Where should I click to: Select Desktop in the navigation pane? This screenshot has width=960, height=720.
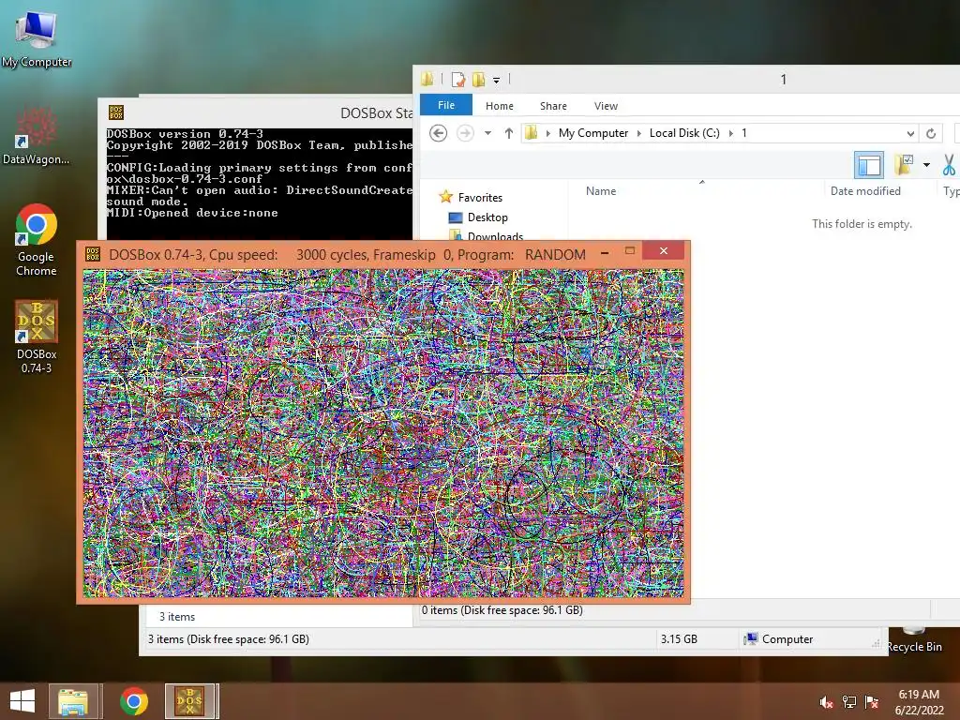coord(487,217)
